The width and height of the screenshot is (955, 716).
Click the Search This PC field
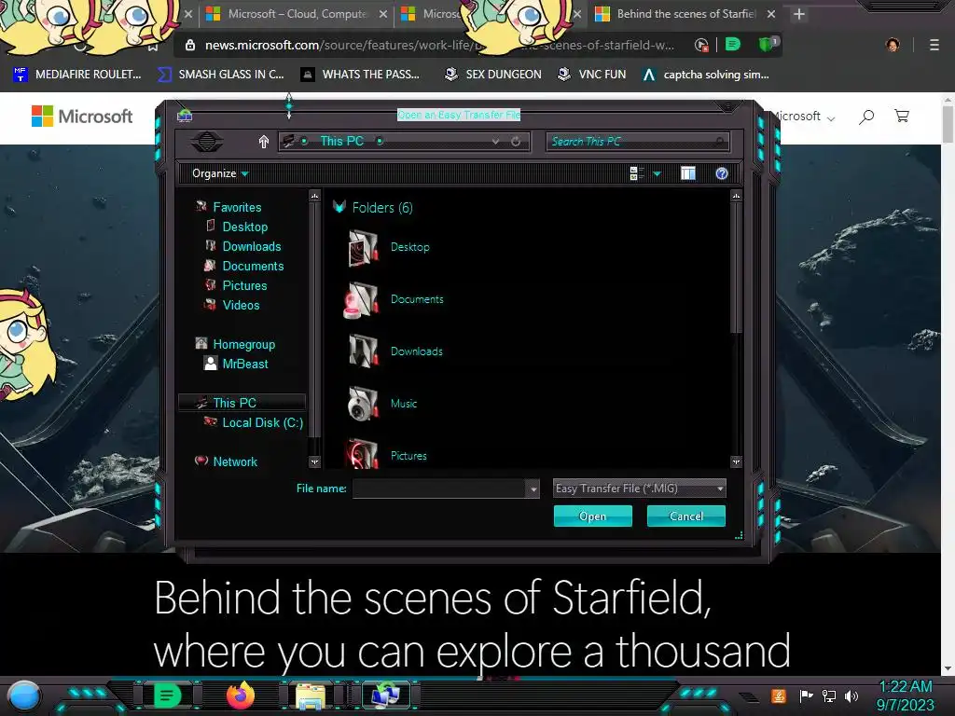click(638, 142)
